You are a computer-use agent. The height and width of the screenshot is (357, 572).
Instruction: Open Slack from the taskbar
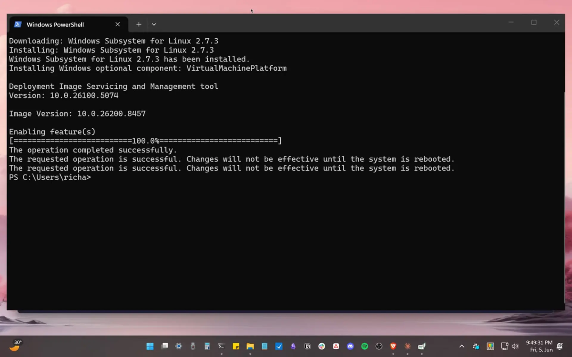322,346
